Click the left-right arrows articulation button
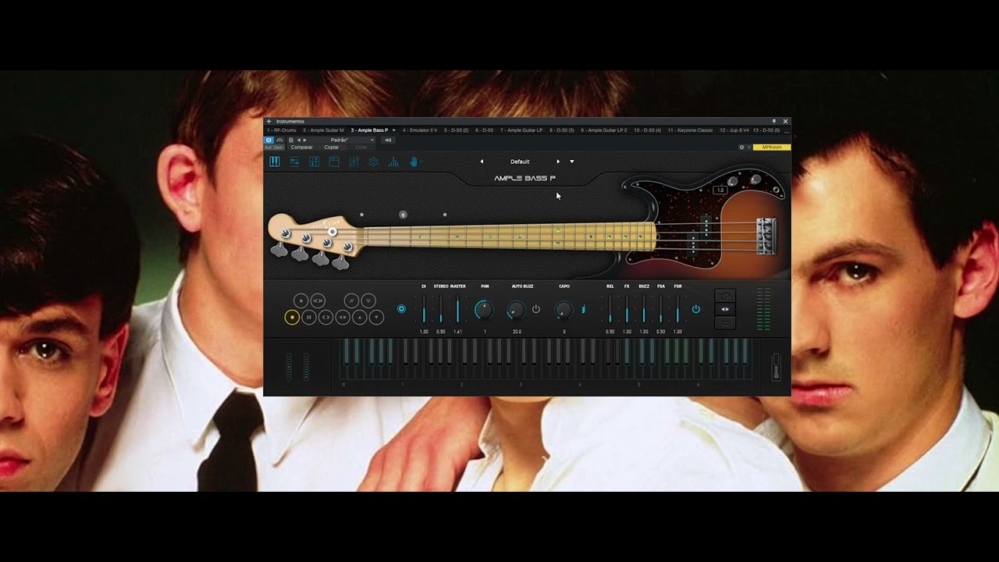The width and height of the screenshot is (999, 562). pos(343,317)
